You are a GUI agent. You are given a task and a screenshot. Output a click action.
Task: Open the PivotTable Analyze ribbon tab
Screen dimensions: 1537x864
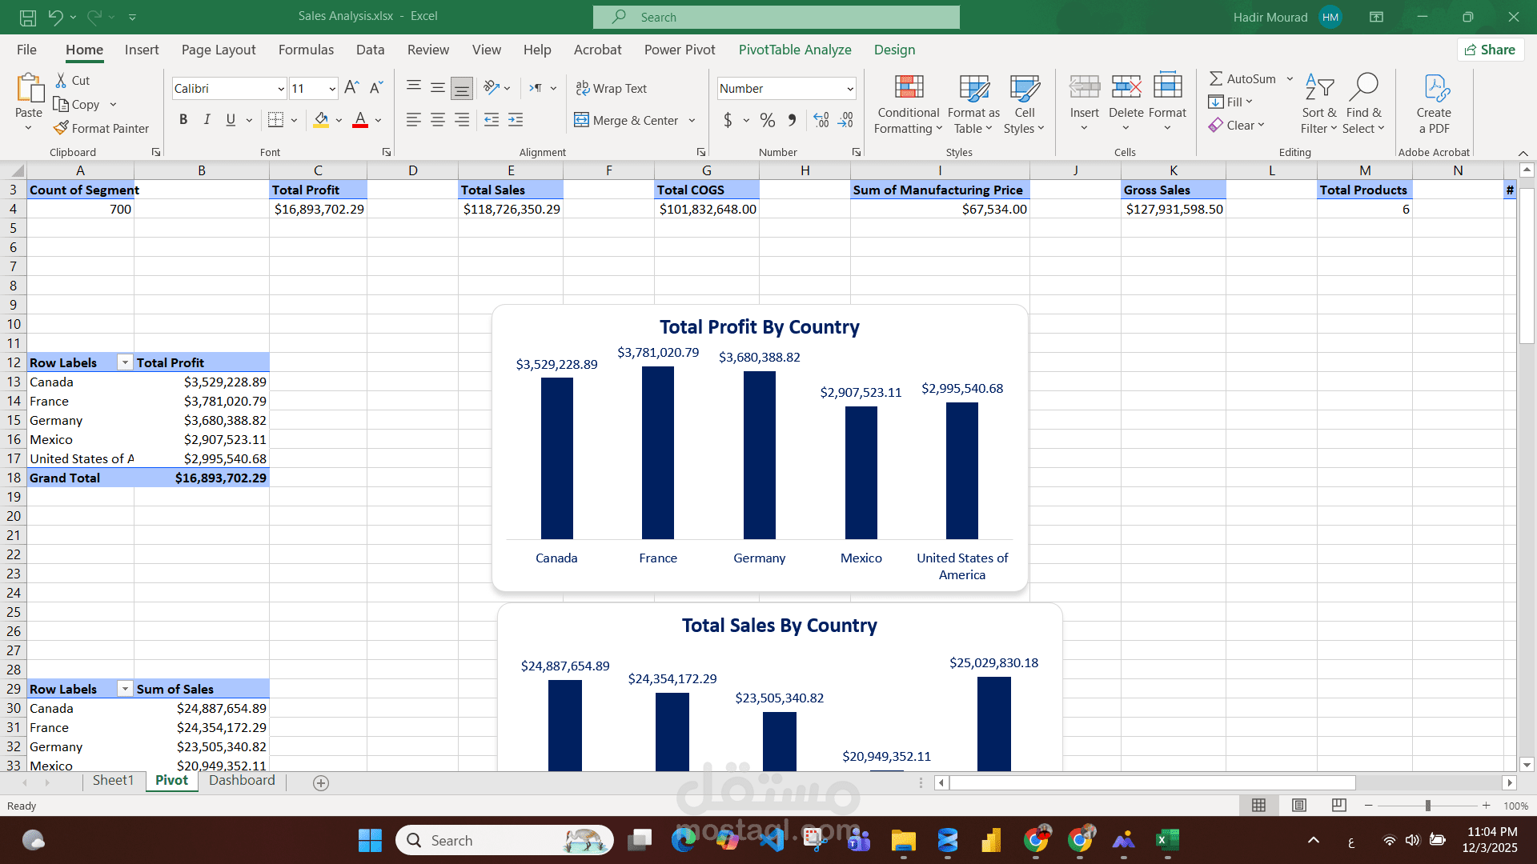[x=794, y=50]
